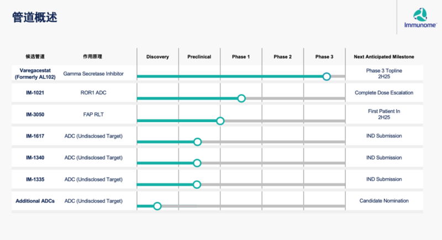This screenshot has width=442, height=240.
Task: Click the IM-1021 progress circle marker
Action: (241, 98)
